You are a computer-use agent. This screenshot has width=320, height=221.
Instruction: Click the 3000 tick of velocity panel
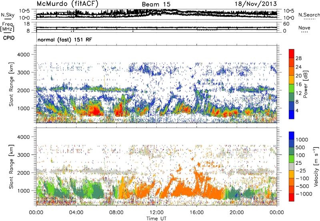tap(23, 155)
